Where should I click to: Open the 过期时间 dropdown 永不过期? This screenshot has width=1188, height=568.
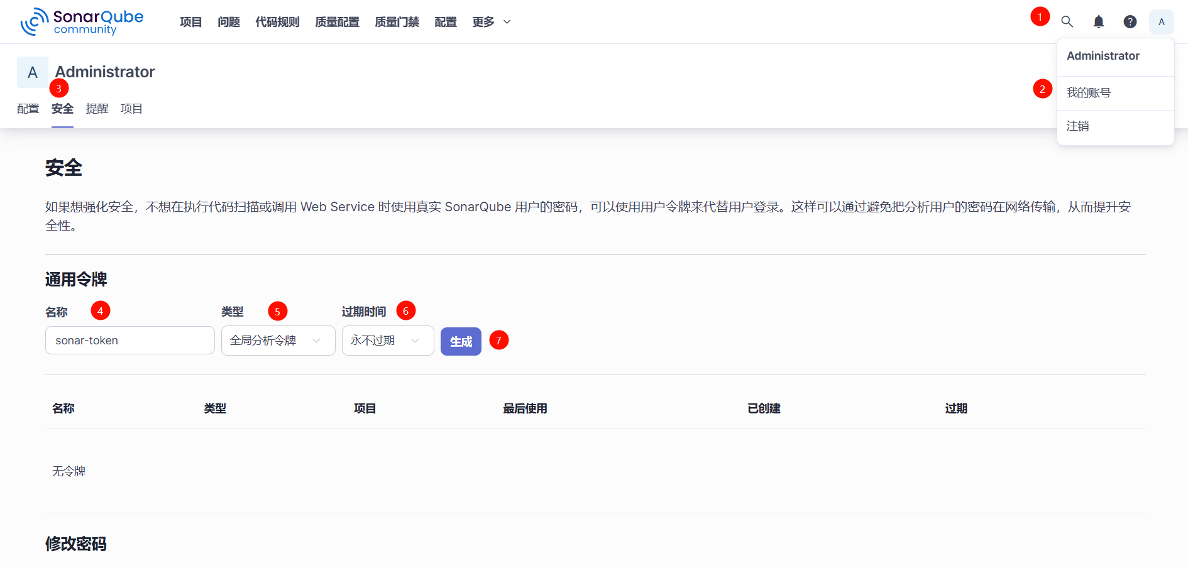tap(387, 341)
